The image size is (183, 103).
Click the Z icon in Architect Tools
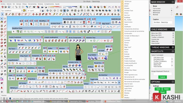(70, 27)
